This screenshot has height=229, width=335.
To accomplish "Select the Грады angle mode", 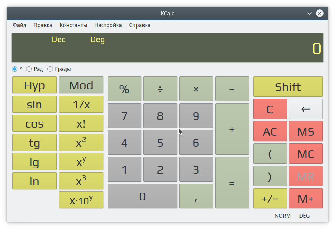I will pos(50,69).
